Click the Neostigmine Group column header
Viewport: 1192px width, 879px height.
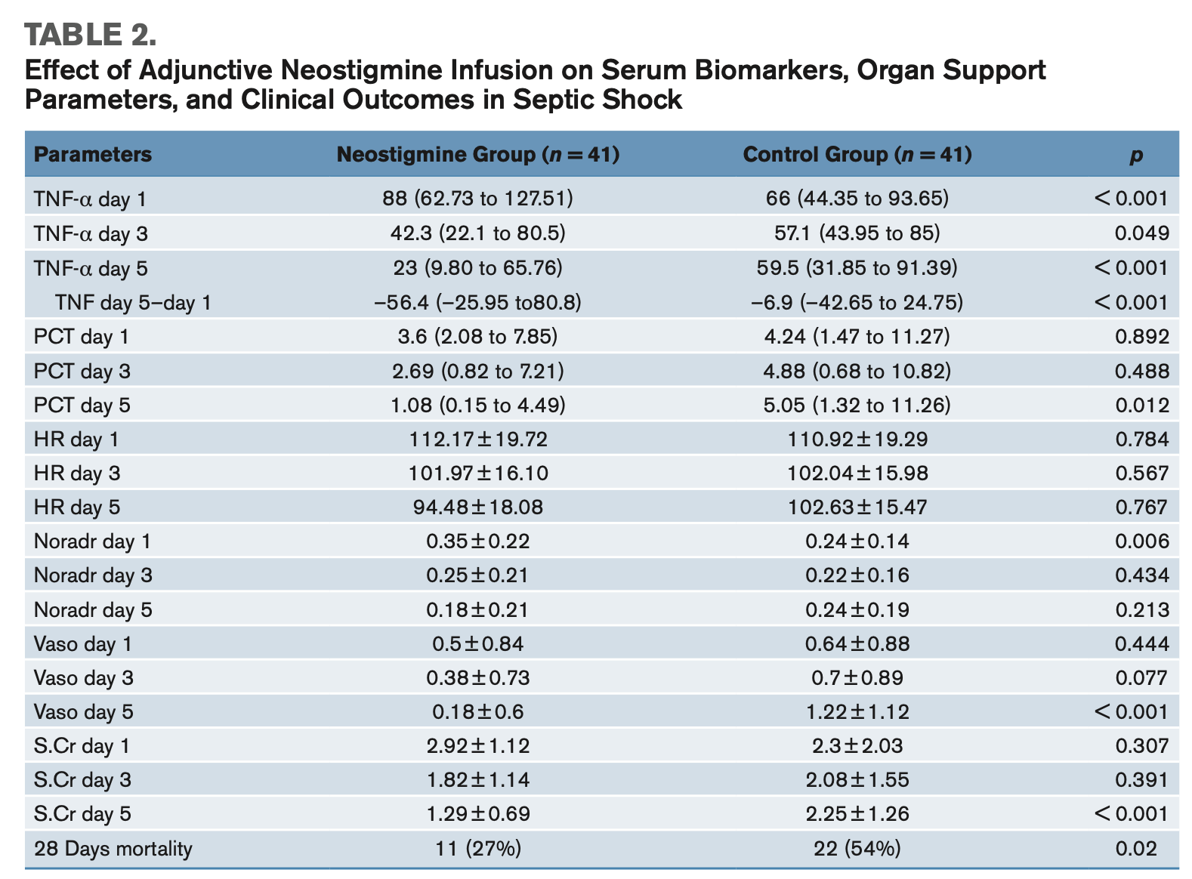coord(477,155)
